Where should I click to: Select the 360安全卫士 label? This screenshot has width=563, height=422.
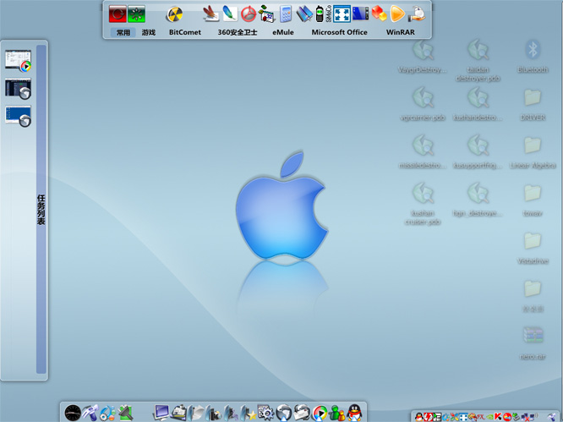point(238,32)
